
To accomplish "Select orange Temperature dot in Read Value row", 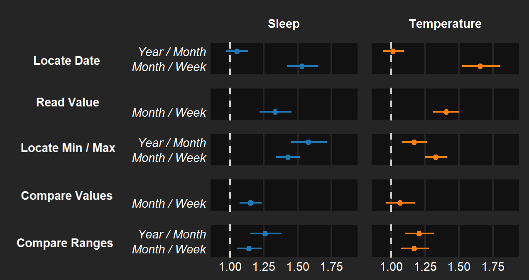I will (446, 112).
